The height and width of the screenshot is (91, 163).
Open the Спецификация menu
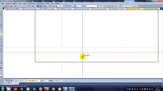40,4
